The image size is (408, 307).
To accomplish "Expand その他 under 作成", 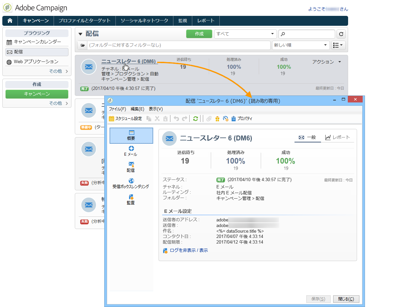I will point(59,103).
